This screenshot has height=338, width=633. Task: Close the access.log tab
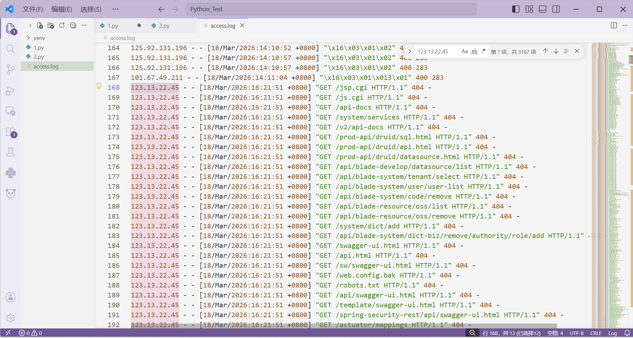[x=242, y=25]
